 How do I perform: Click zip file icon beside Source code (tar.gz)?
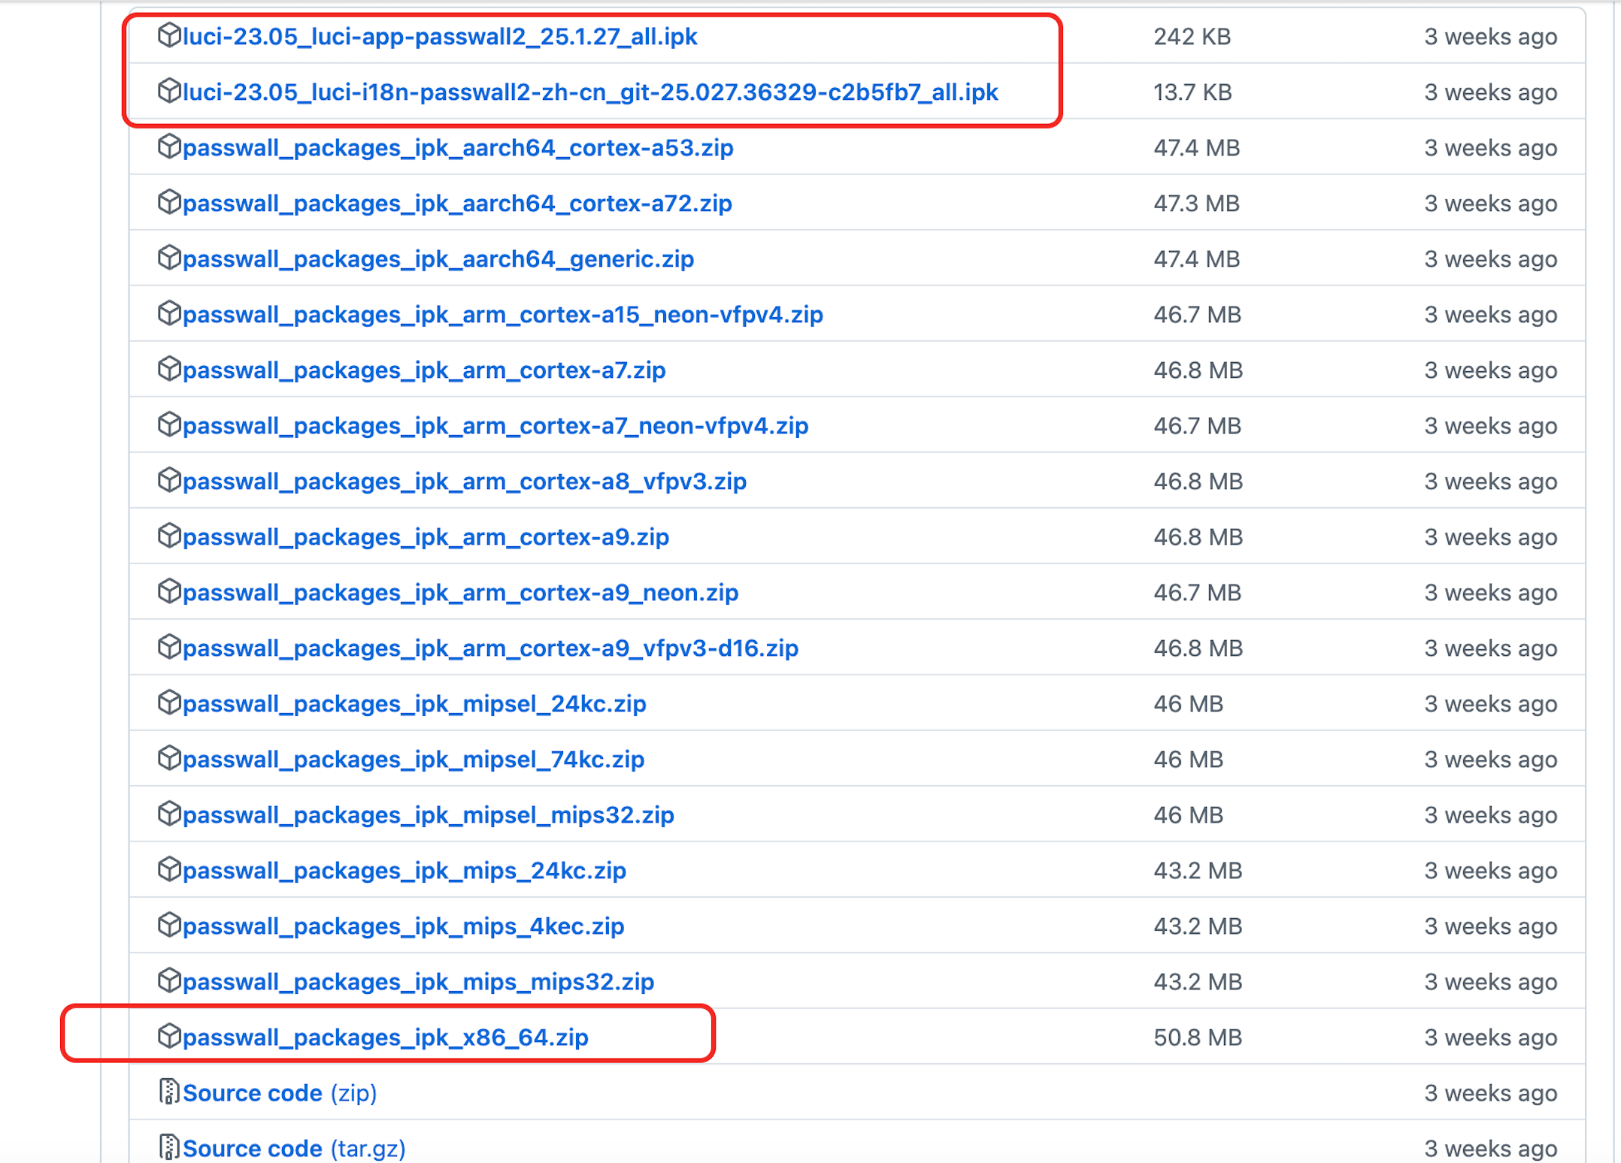click(x=169, y=1147)
